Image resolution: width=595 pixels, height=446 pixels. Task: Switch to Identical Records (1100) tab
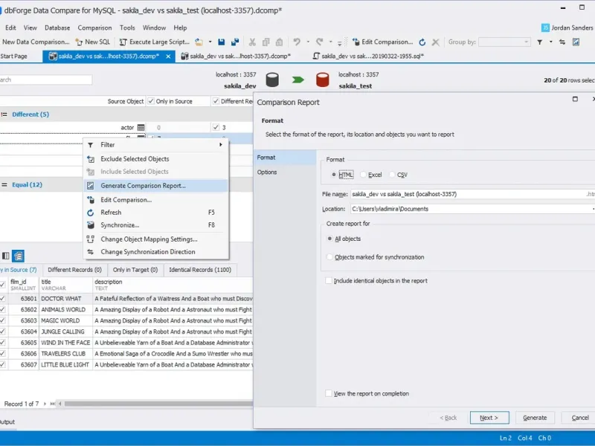pos(199,270)
